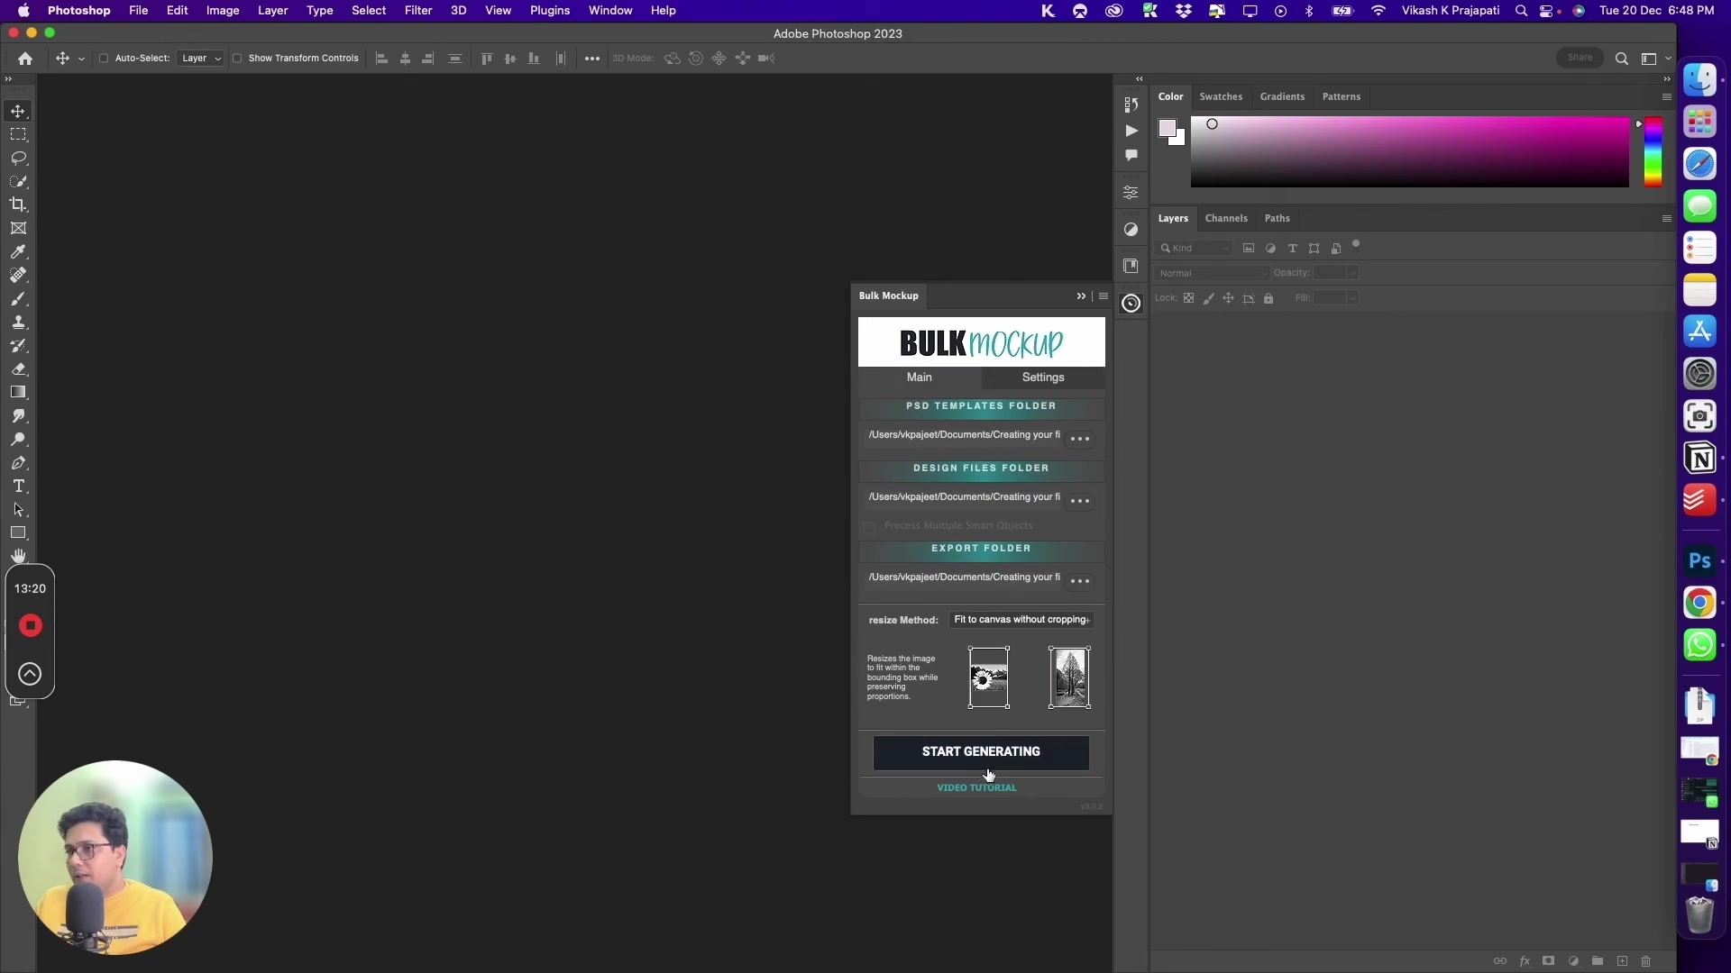Select the Clone Stamp tool
1731x973 pixels.
point(18,322)
